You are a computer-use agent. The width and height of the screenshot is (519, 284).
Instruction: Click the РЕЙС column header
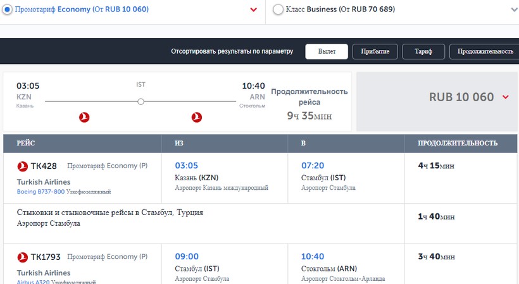coord(30,143)
